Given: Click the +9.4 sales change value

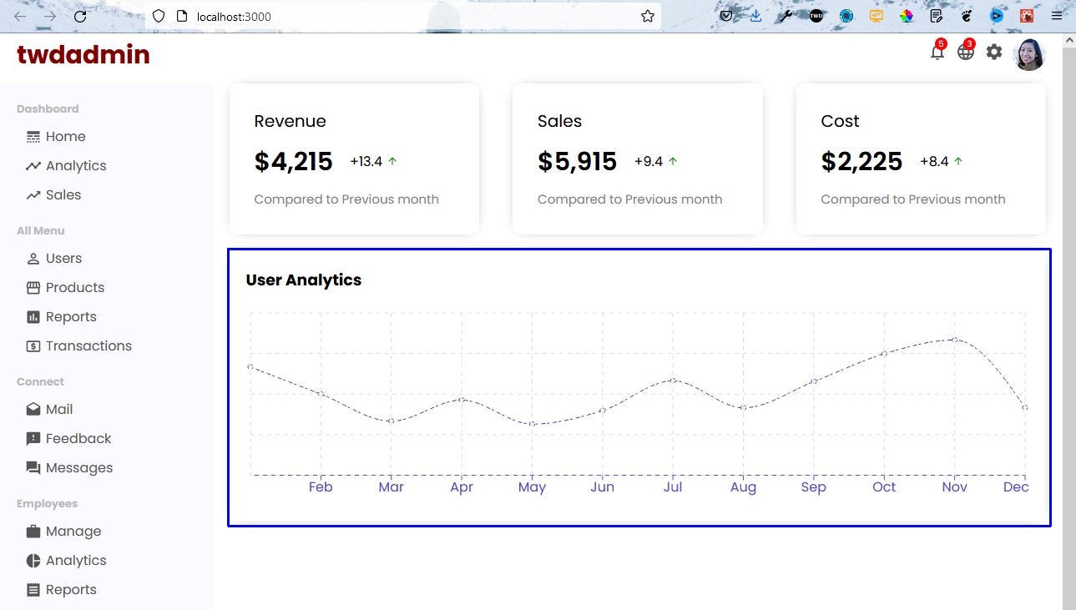Looking at the screenshot, I should click(648, 162).
